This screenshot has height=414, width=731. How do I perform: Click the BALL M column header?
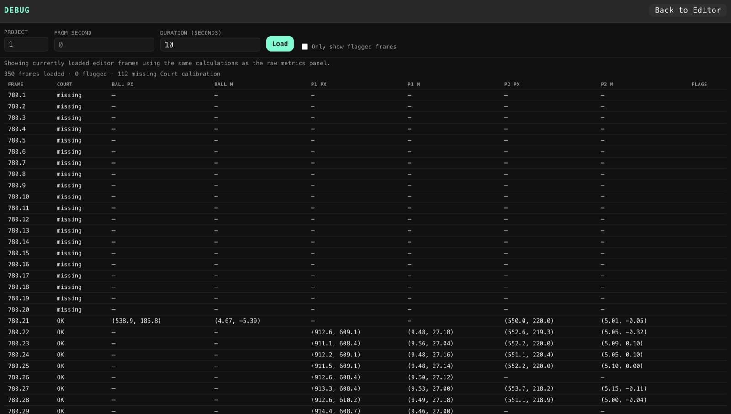tap(223, 84)
